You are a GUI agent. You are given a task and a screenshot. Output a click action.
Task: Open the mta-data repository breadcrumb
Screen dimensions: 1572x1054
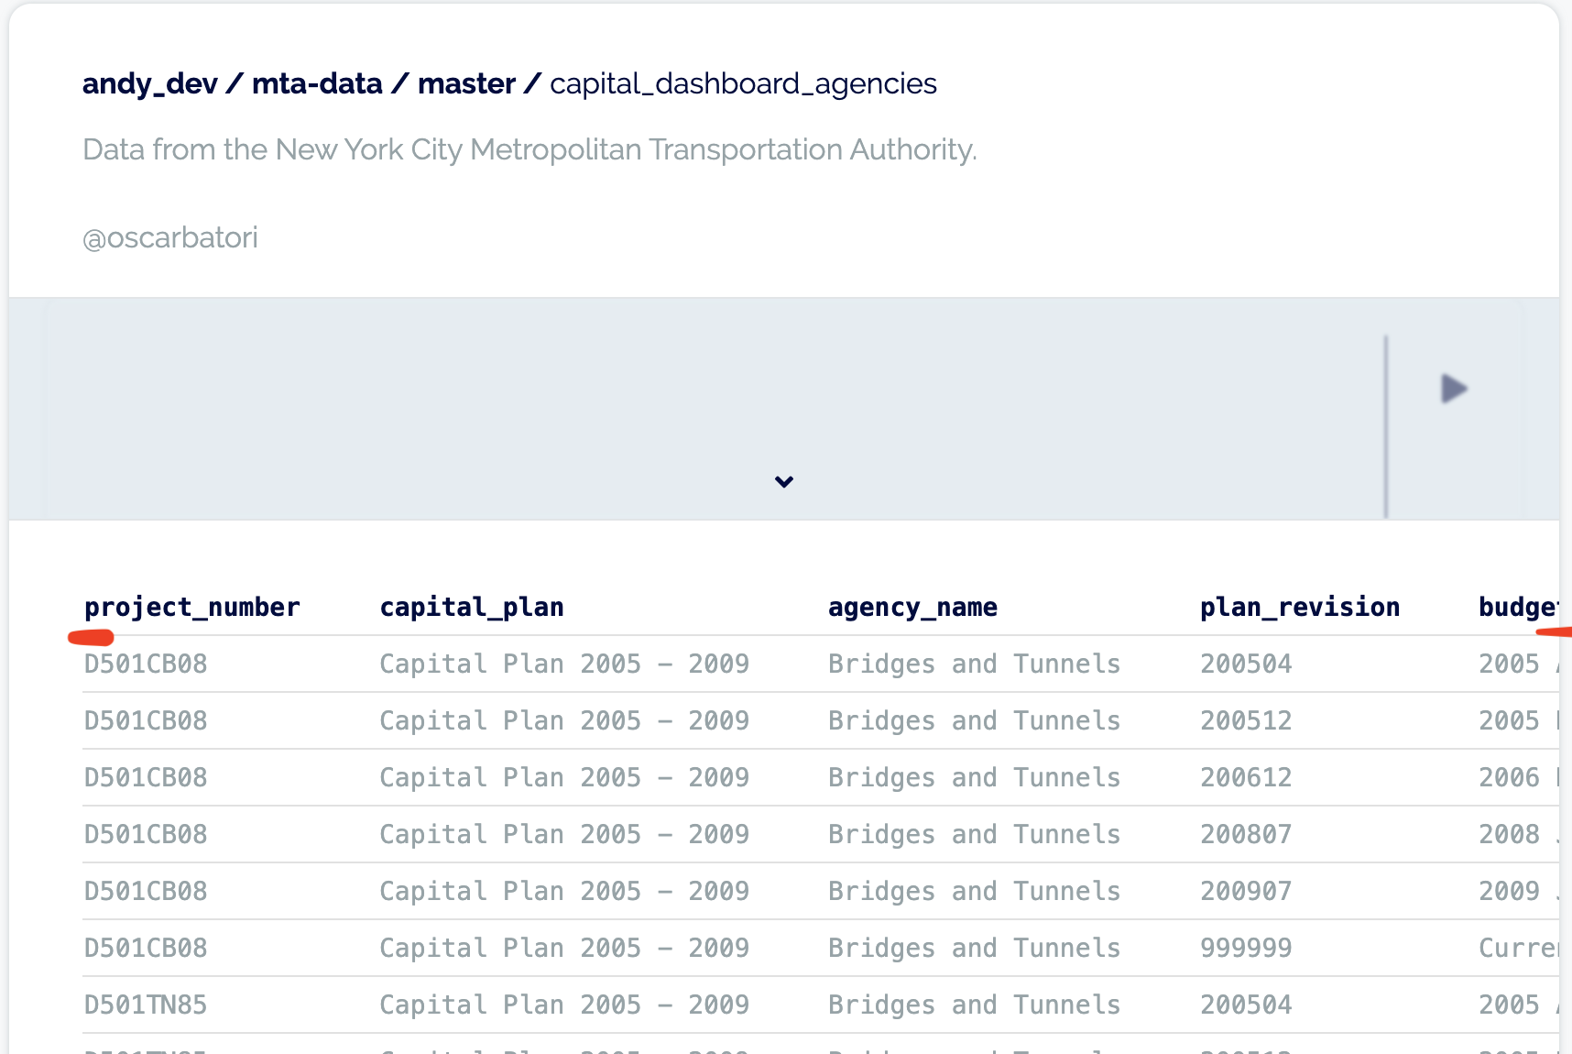pos(317,83)
